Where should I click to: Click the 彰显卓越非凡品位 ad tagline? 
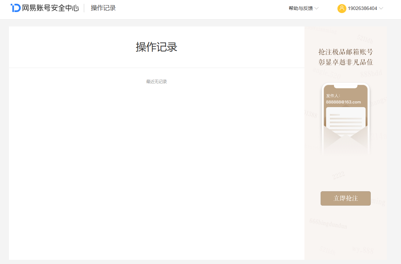[345, 62]
